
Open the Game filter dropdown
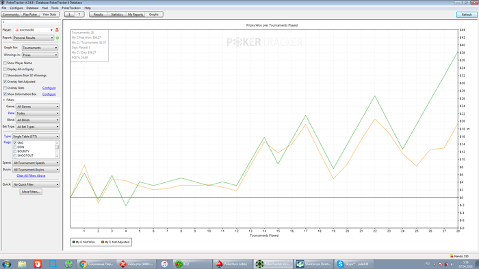pos(38,107)
